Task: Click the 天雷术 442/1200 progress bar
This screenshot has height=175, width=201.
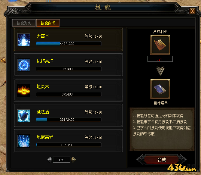Action: (x=69, y=44)
